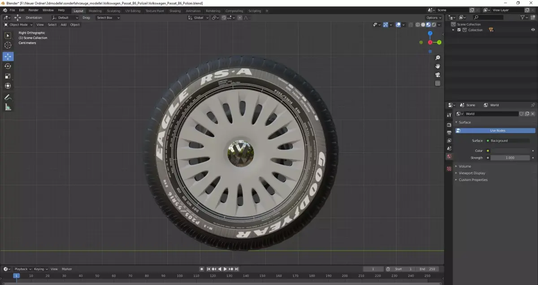Click the pan view hand icon

click(x=438, y=66)
